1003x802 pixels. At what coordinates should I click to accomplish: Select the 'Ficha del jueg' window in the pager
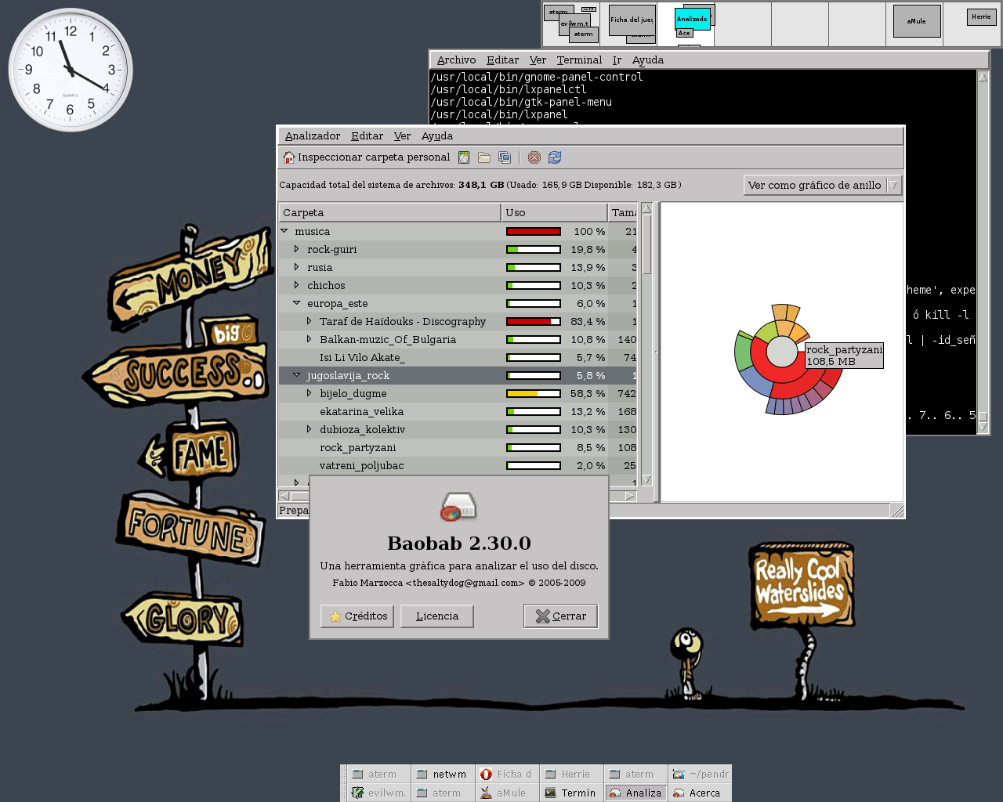pos(632,20)
